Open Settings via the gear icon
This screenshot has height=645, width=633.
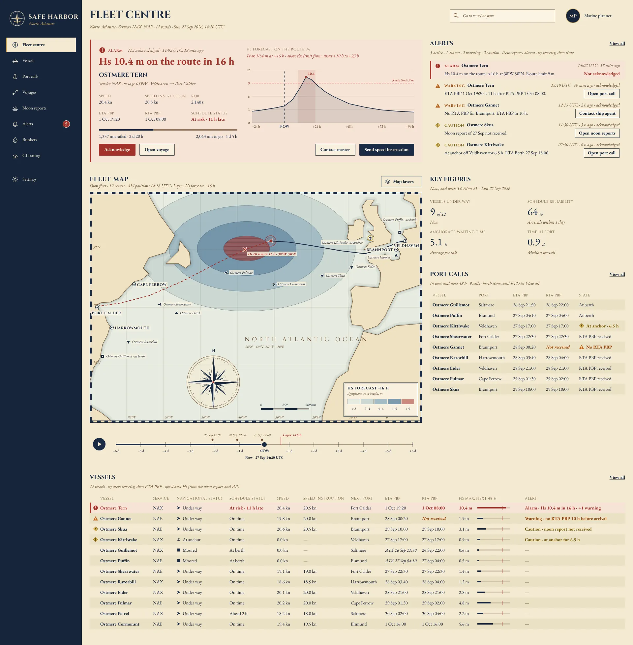point(15,179)
